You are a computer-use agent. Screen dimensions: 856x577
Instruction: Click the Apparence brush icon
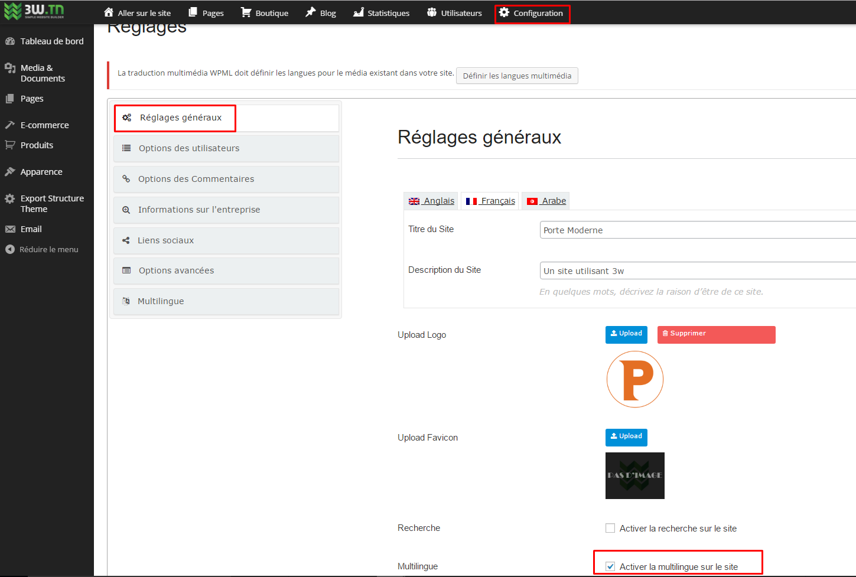pyautogui.click(x=10, y=172)
